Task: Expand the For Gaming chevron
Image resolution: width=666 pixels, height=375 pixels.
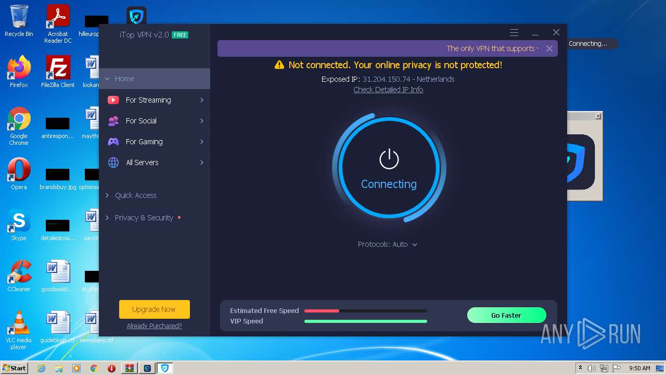Action: pyautogui.click(x=202, y=142)
